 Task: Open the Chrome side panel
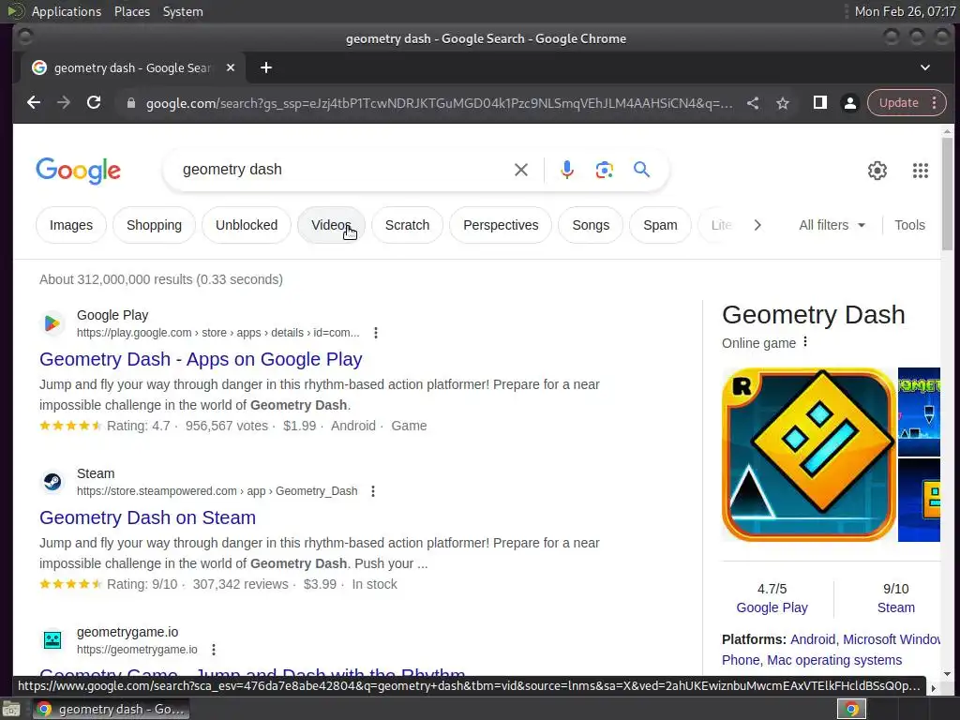(820, 103)
